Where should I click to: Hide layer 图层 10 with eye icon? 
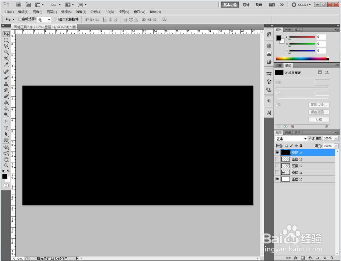click(x=277, y=179)
